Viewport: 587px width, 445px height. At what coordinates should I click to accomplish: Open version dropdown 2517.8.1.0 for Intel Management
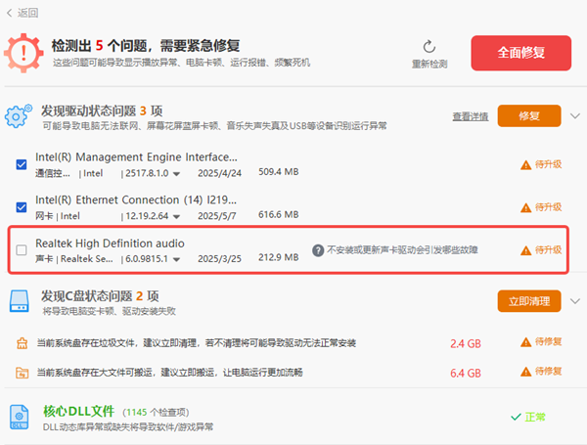click(x=176, y=173)
